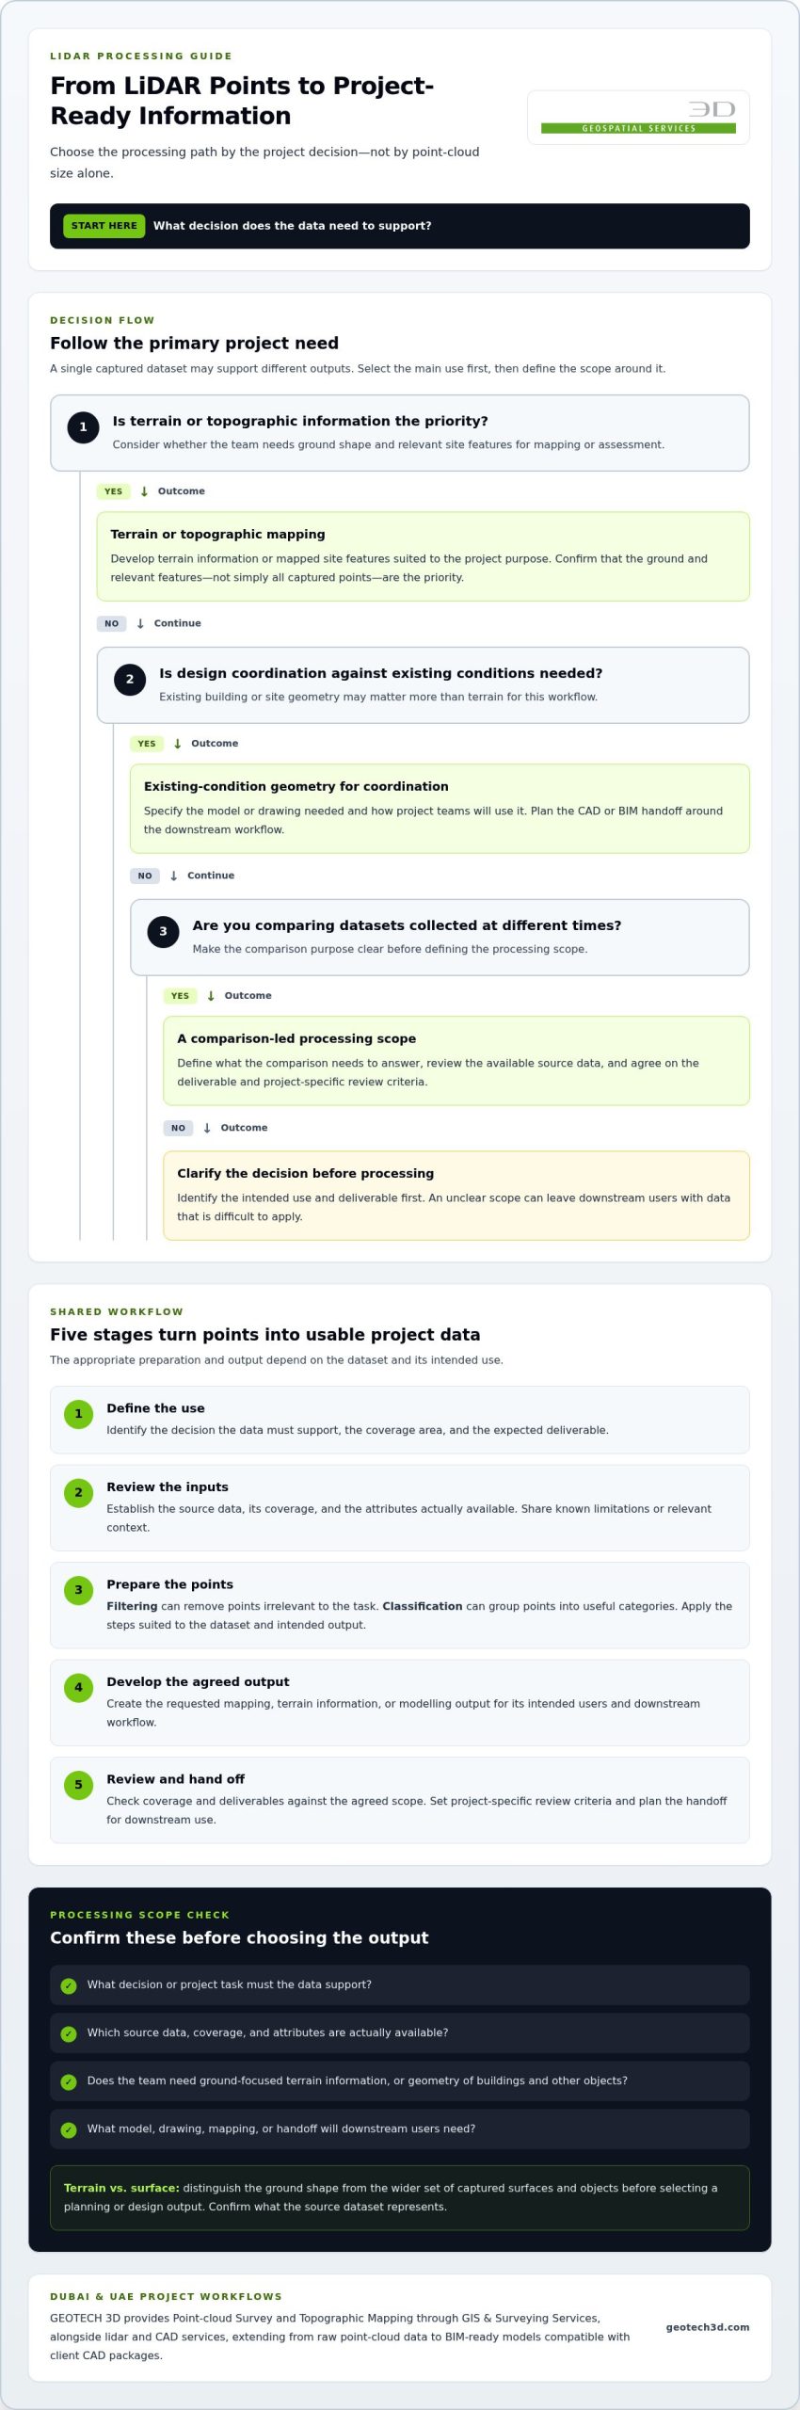The image size is (800, 2410).
Task: Click the down arrow beside the last NO Outcome
Action: pyautogui.click(x=207, y=1128)
